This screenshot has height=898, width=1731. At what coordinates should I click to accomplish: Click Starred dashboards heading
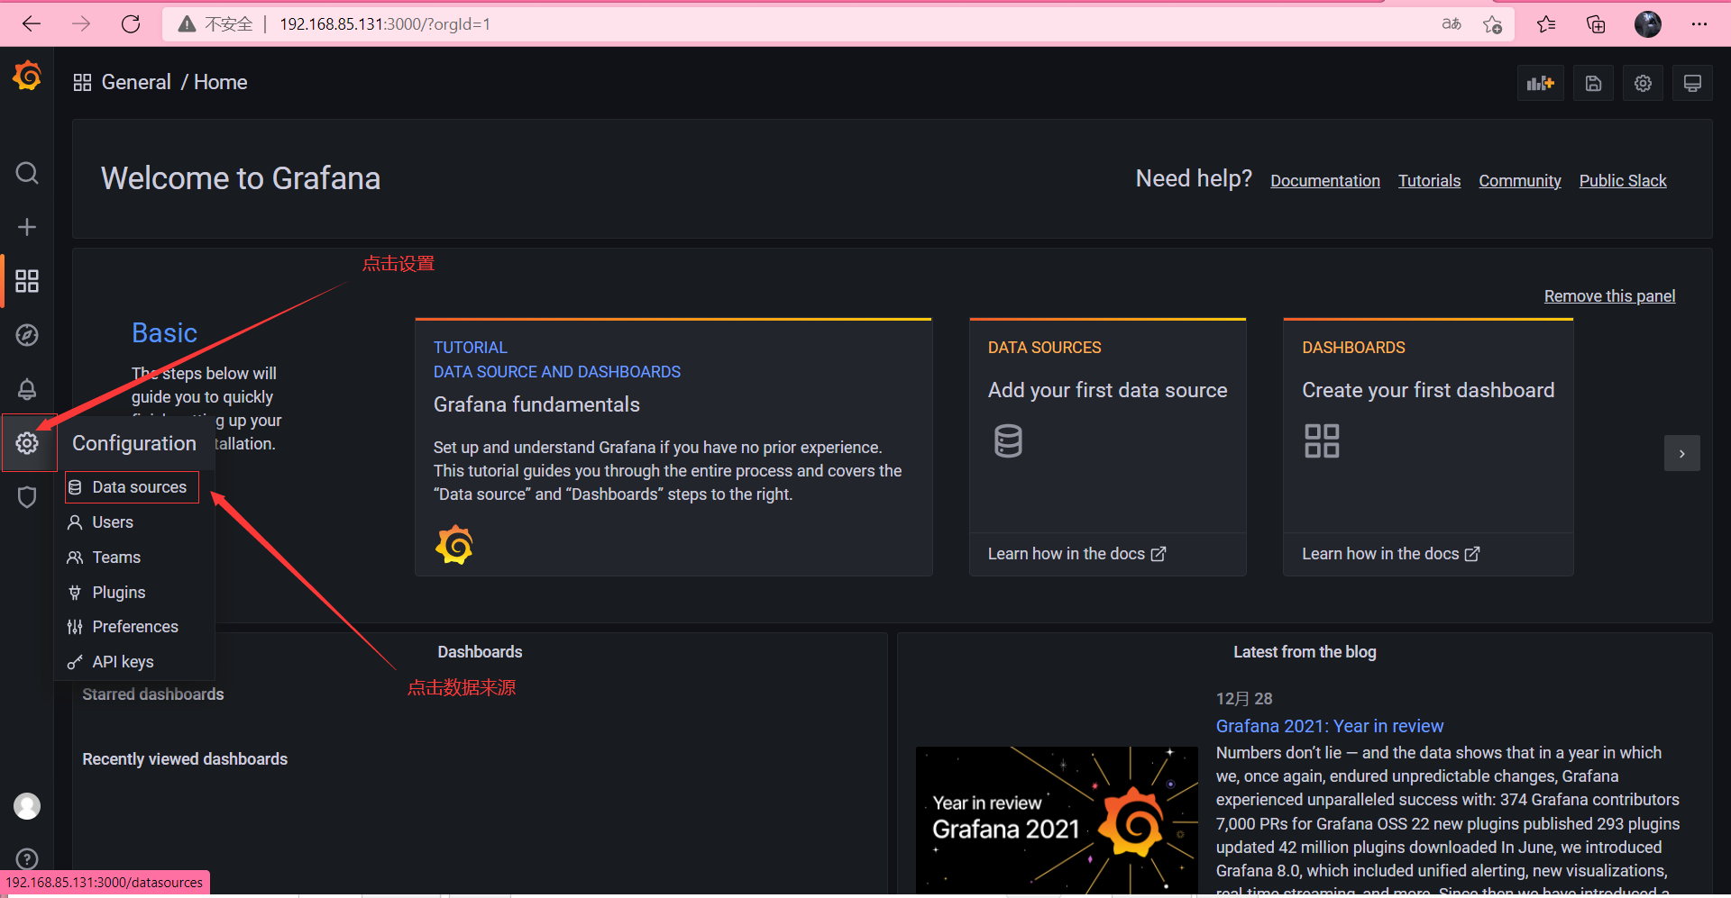point(153,694)
